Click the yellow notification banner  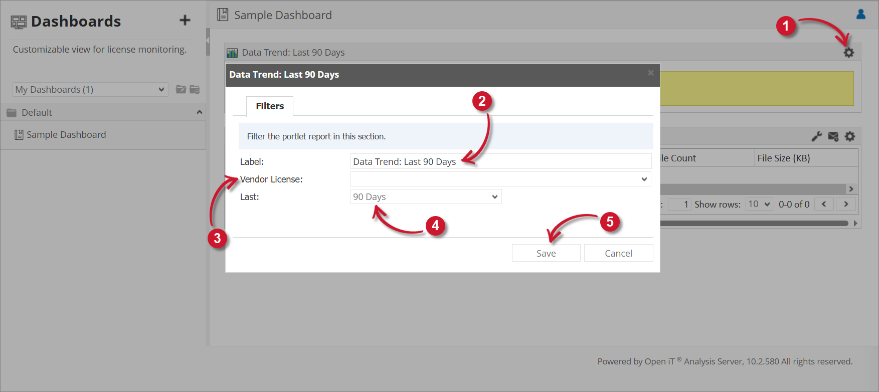[757, 88]
